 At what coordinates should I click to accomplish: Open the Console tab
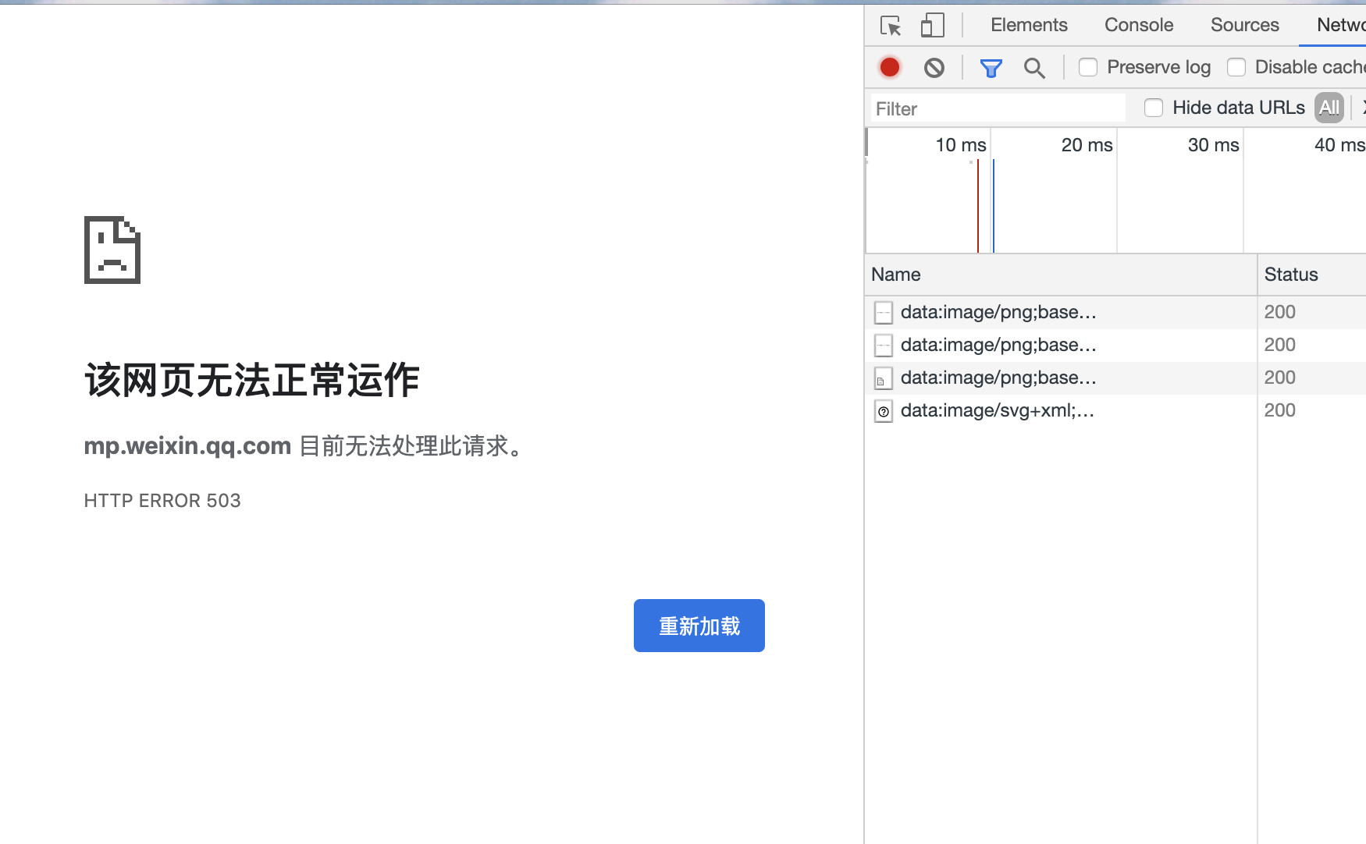1139,25
